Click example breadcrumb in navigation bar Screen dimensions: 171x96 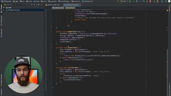[52, 1]
